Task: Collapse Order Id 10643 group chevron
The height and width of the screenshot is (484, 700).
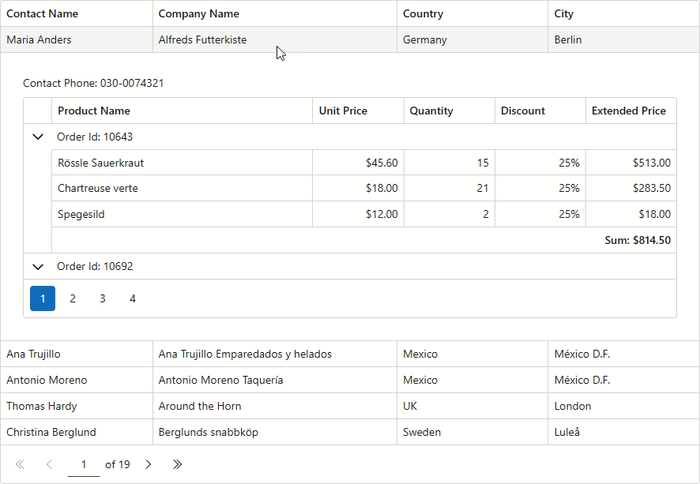Action: point(38,137)
